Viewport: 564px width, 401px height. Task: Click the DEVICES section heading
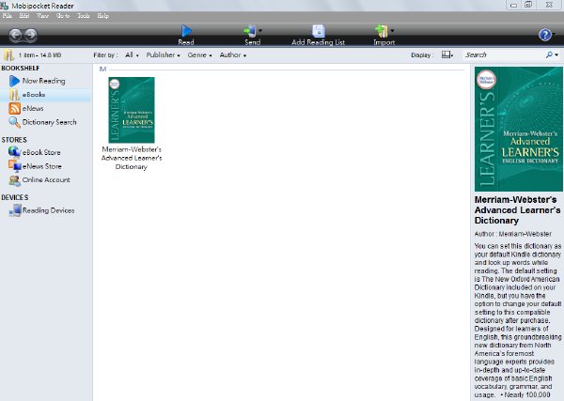[15, 197]
